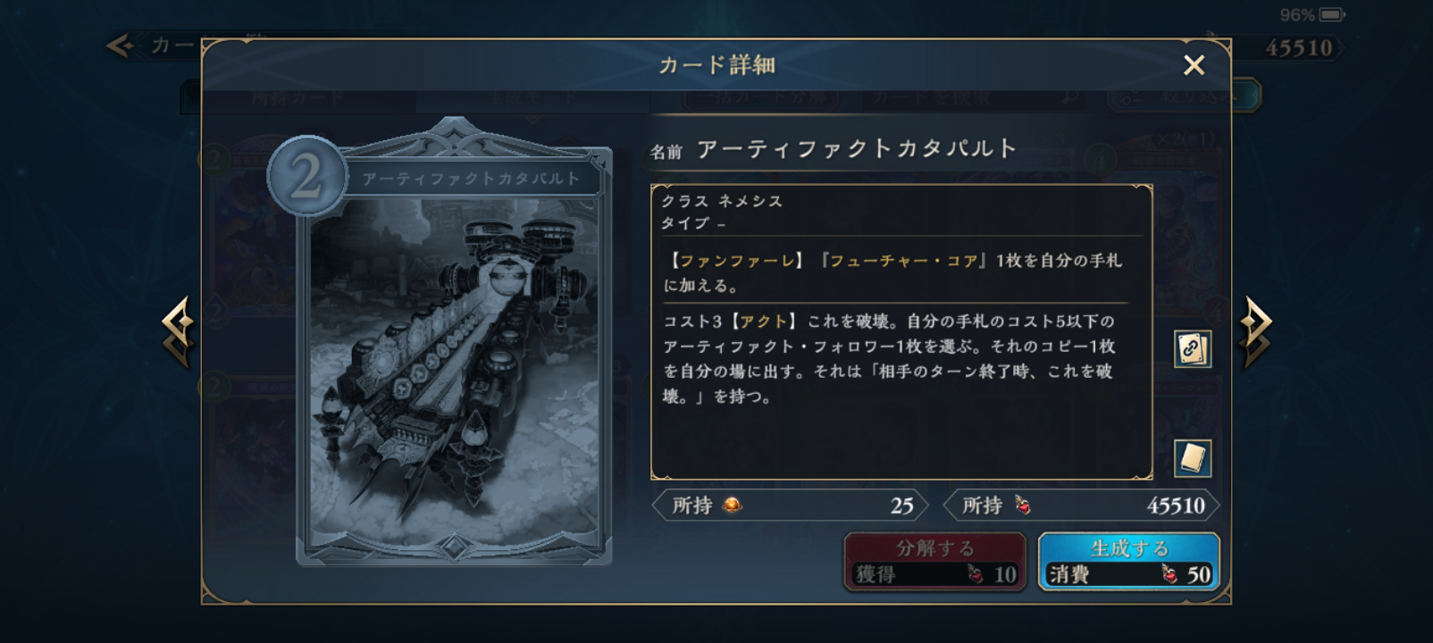The width and height of the screenshot is (1433, 643).
Task: Tap the cost 2 orb on card
Action: [306, 176]
